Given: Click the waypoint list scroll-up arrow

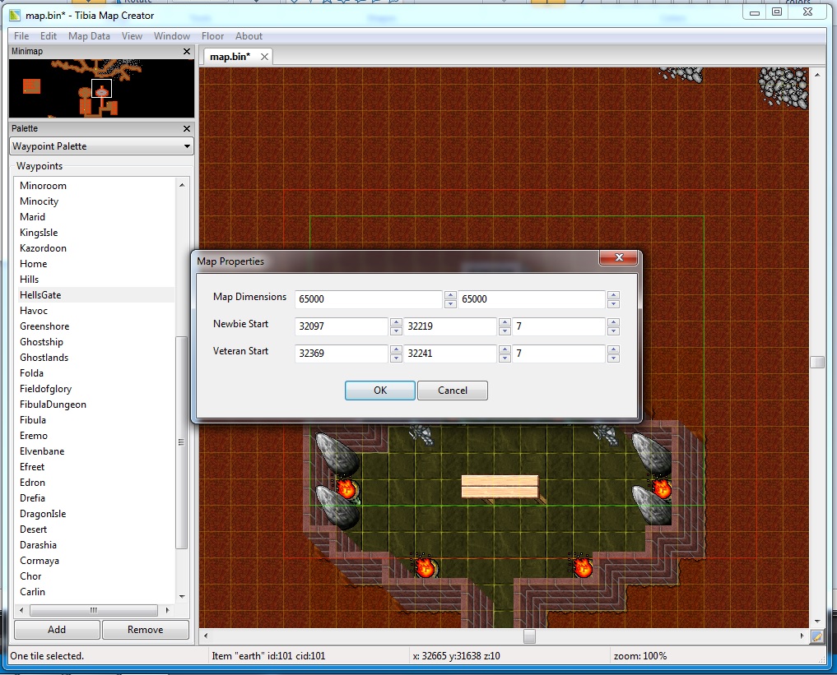Looking at the screenshot, I should 182,185.
